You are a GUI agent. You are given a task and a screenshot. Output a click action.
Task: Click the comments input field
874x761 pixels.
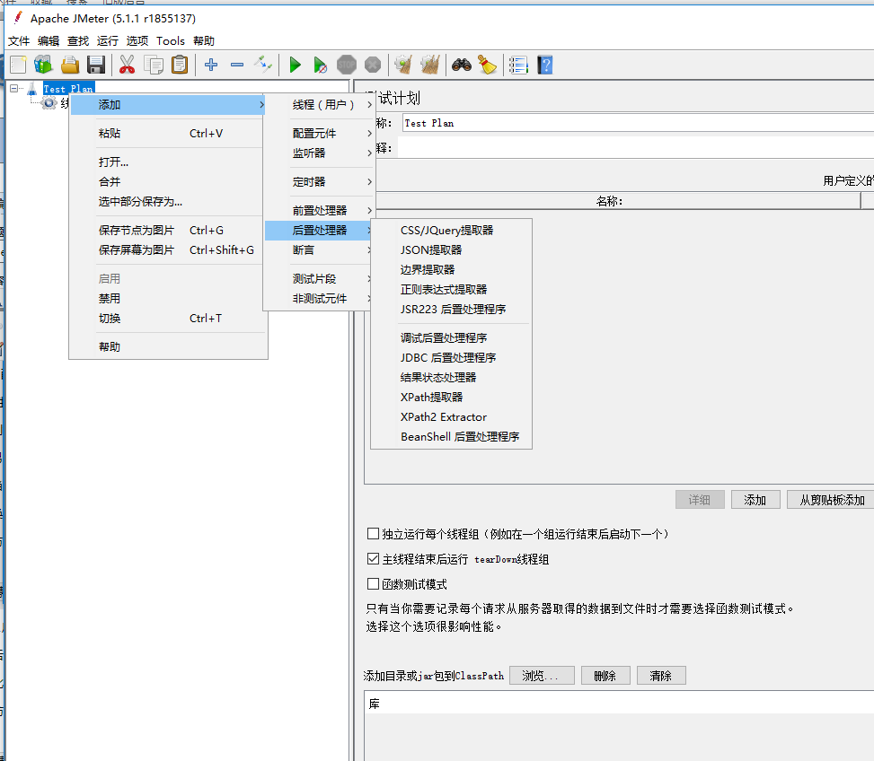pyautogui.click(x=635, y=148)
